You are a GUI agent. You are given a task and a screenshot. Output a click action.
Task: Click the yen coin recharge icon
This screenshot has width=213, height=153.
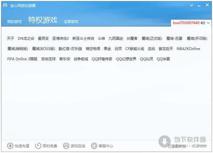(x=10, y=146)
